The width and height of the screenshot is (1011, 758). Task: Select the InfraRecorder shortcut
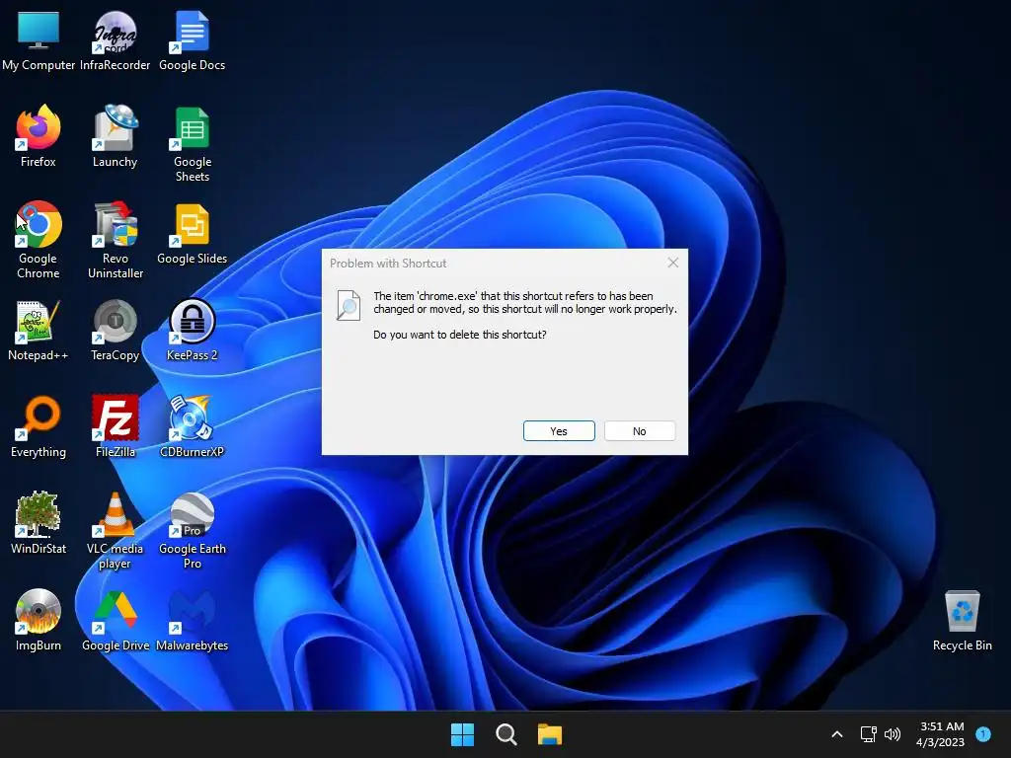115,39
